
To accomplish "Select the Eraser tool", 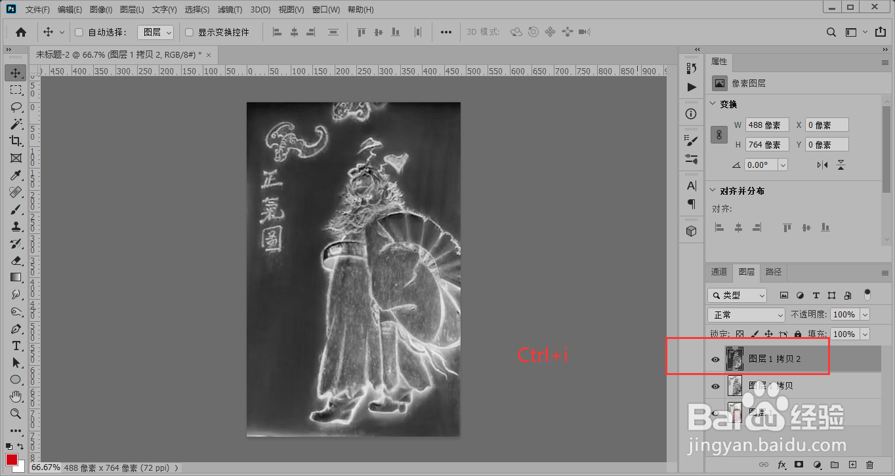I will tap(16, 261).
